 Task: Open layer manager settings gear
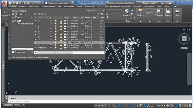click(102, 14)
